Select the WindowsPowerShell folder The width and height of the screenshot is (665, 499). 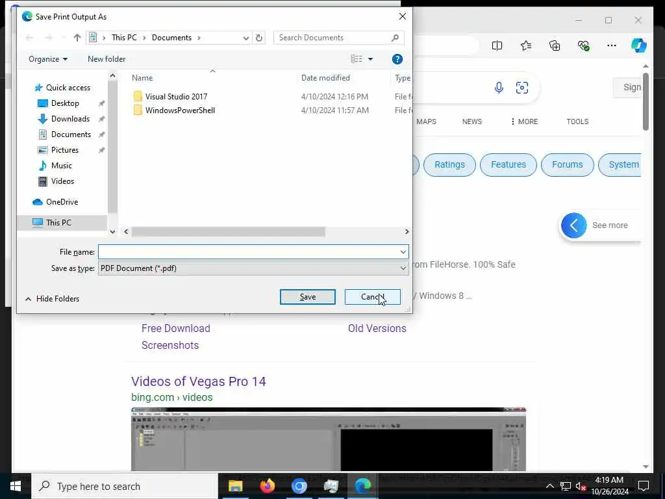(180, 110)
